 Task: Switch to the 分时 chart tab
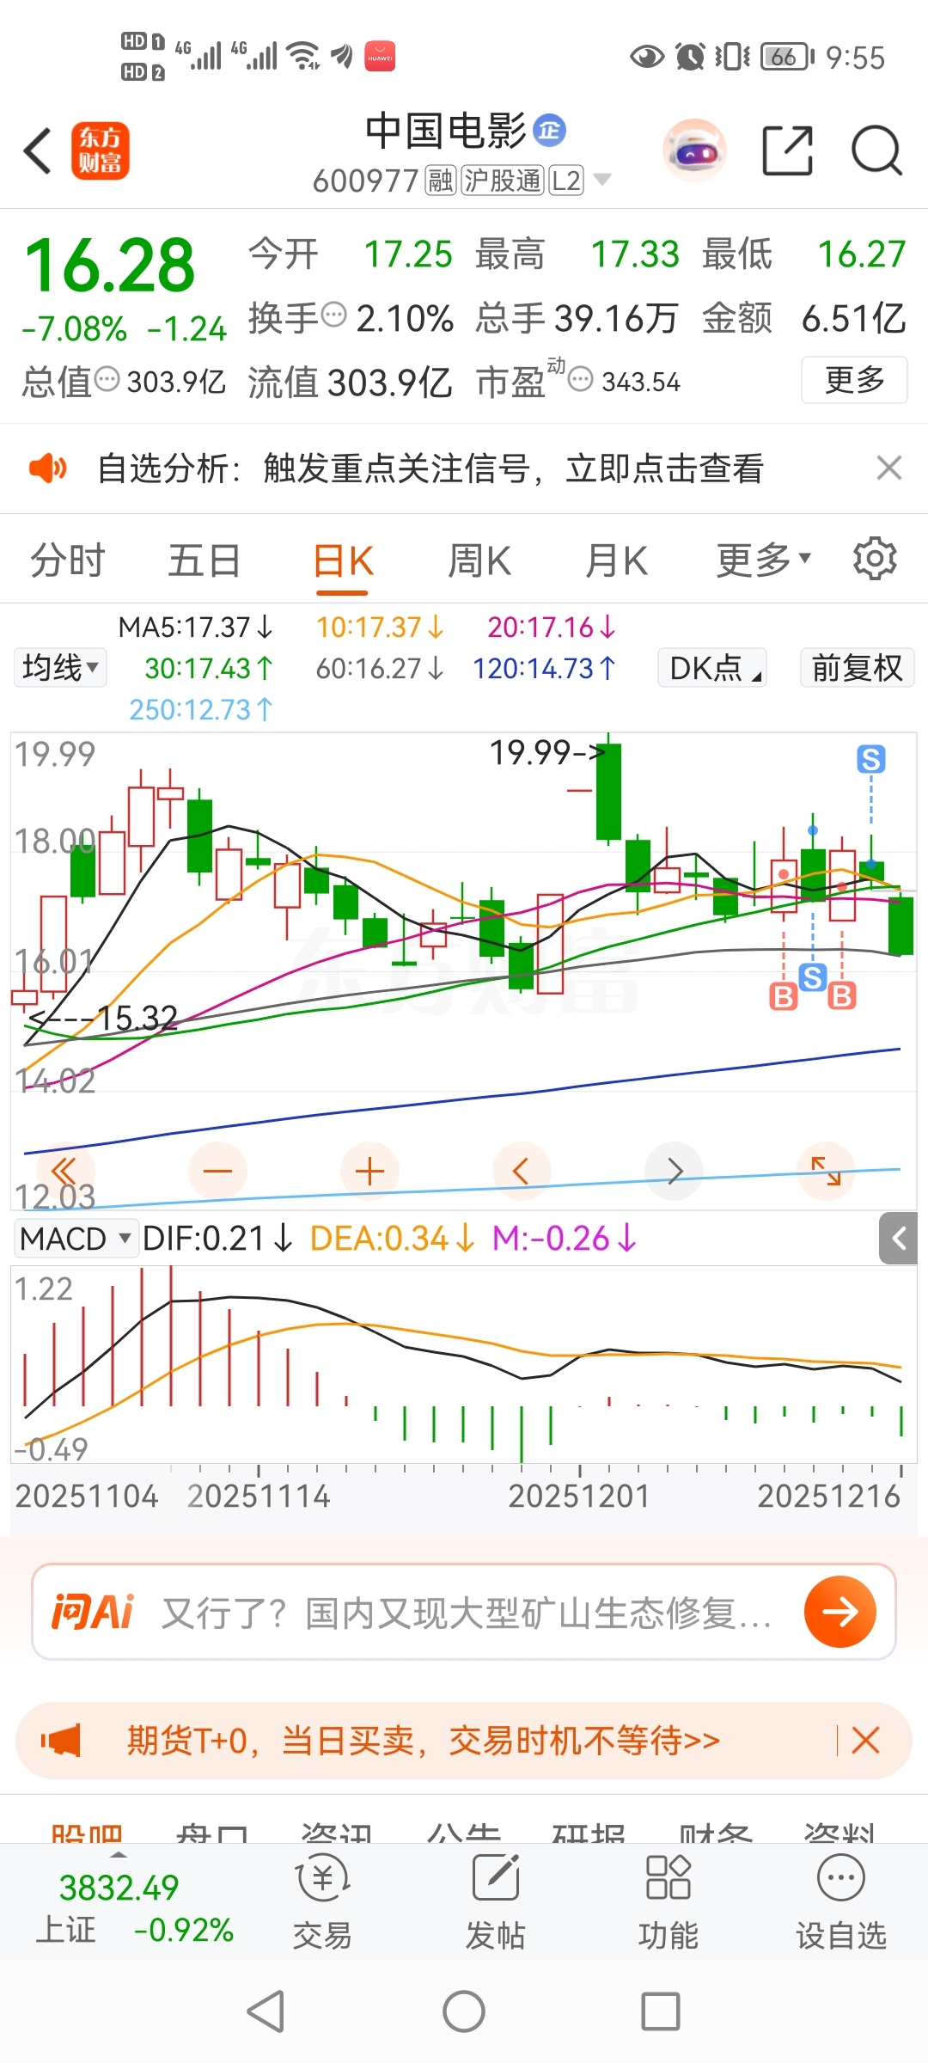pos(68,561)
